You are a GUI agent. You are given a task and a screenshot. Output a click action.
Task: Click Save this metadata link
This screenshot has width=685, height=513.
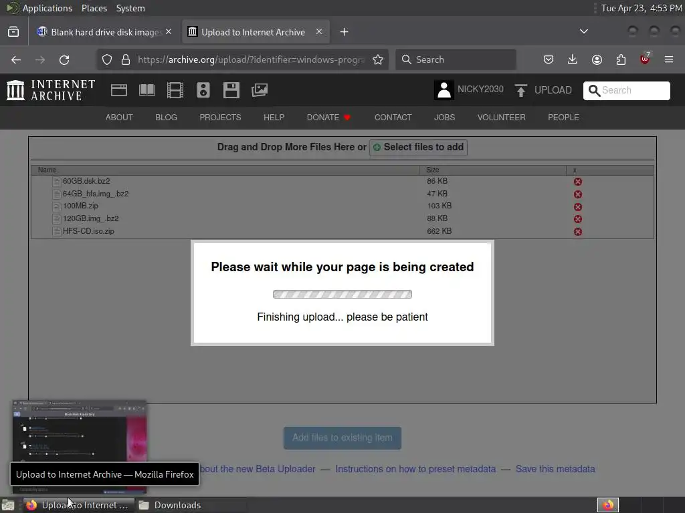pos(555,469)
